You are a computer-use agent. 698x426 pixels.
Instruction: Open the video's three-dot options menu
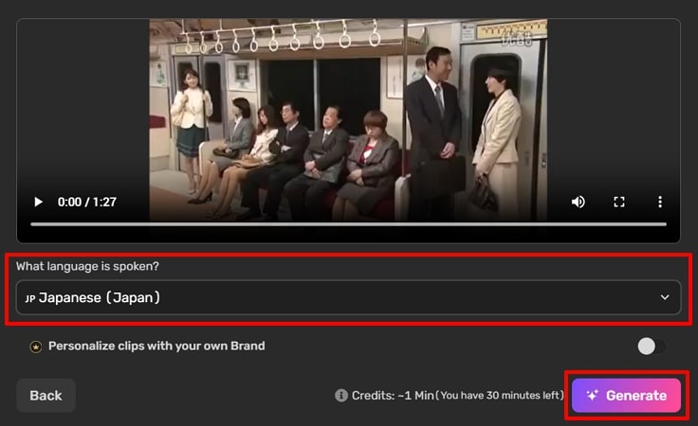(x=660, y=203)
